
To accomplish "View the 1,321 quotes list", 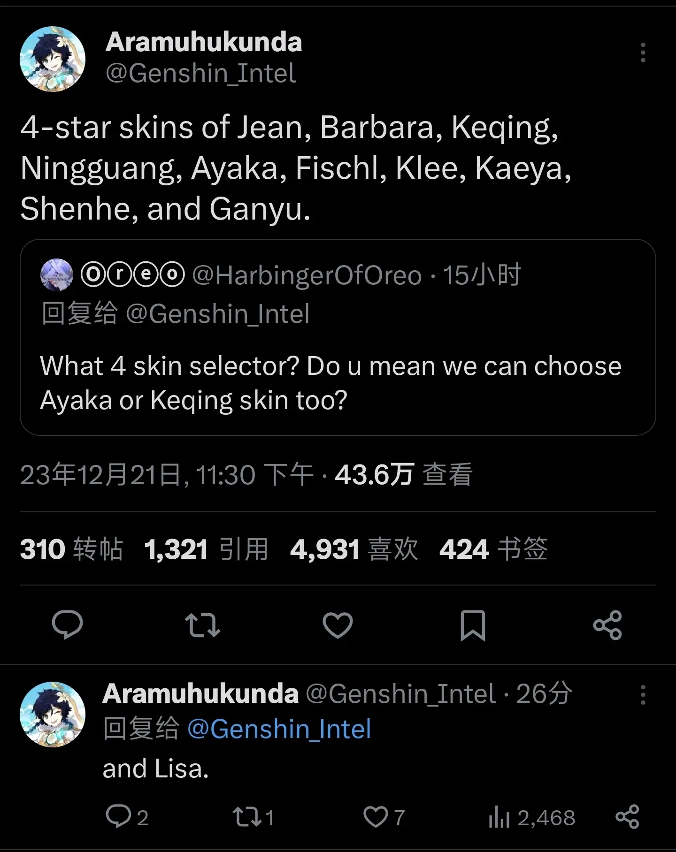I will 206,549.
